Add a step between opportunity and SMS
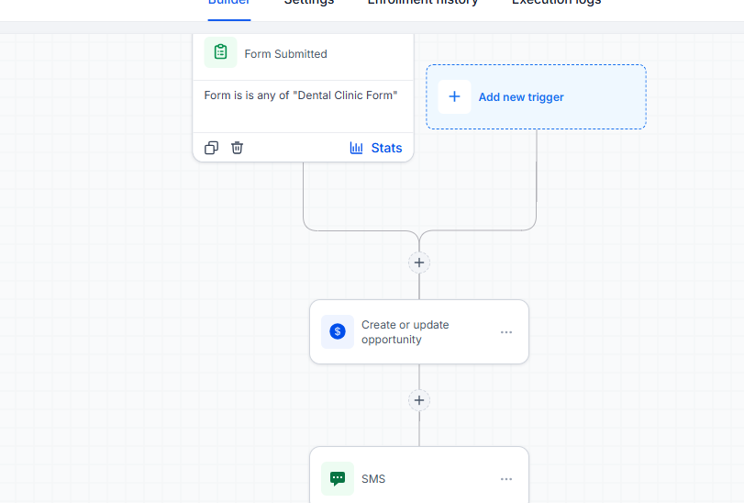This screenshot has height=503, width=744. pyautogui.click(x=419, y=400)
